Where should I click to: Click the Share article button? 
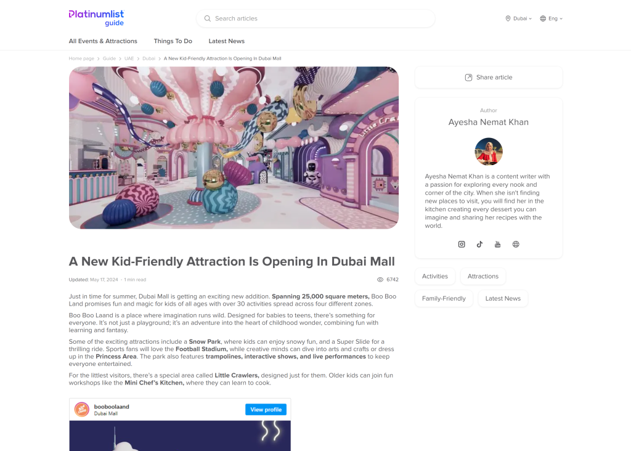click(489, 77)
